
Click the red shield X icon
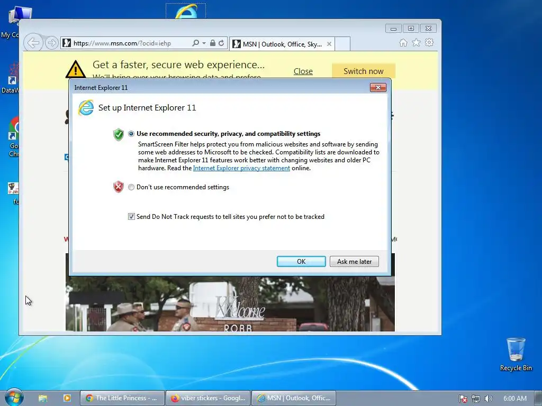pyautogui.click(x=119, y=187)
